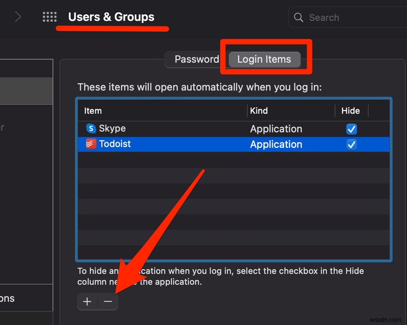Click the Hide column header
This screenshot has width=407, height=325.
[x=351, y=111]
